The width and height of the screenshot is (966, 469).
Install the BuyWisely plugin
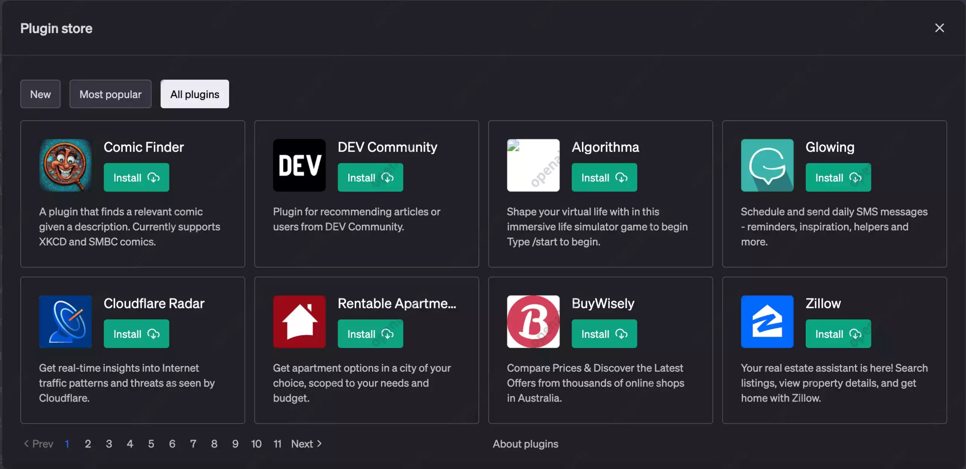(x=604, y=334)
